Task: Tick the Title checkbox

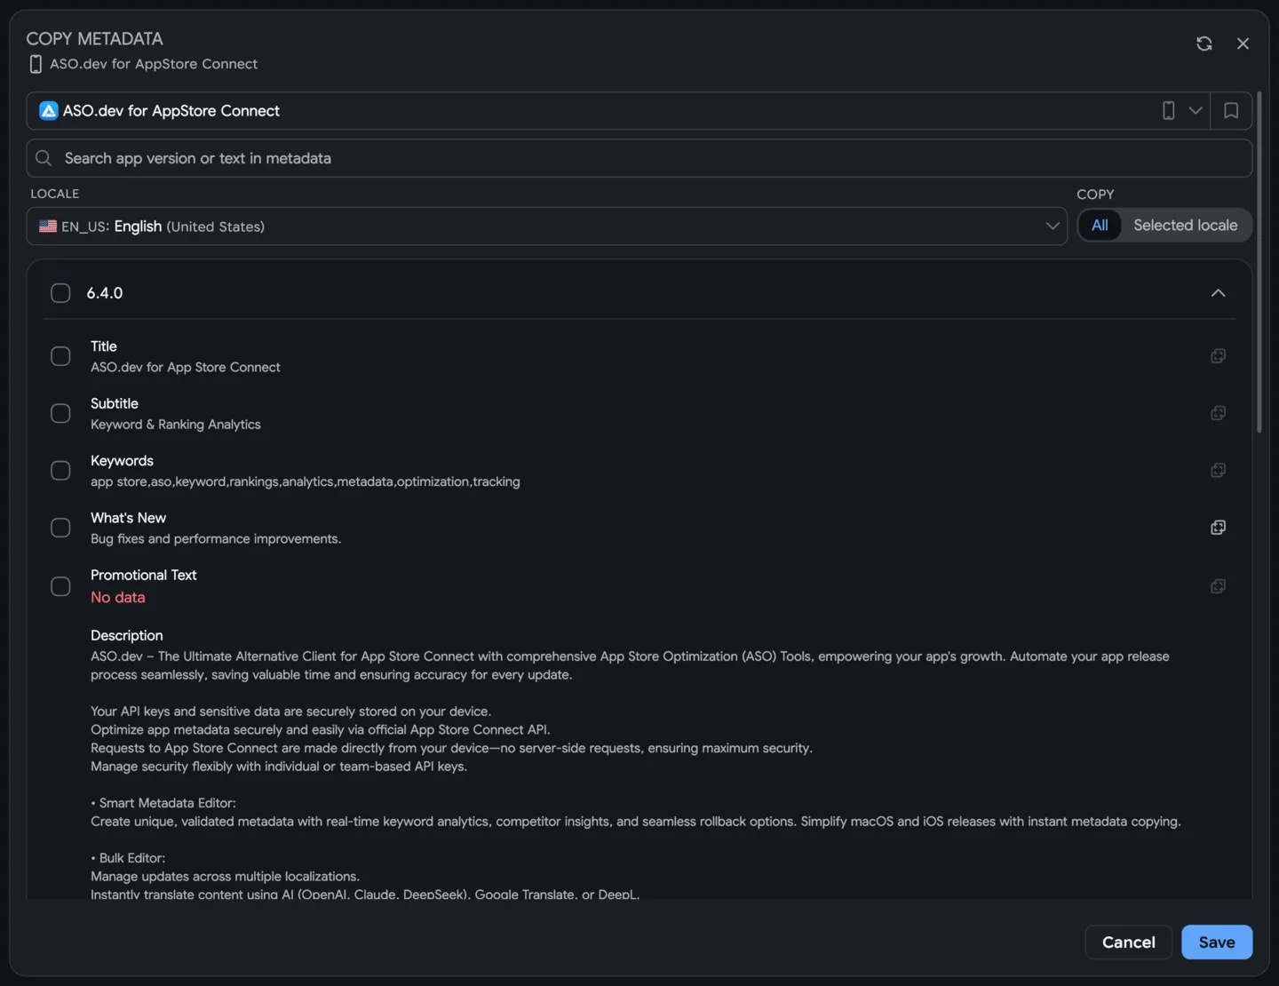Action: tap(60, 356)
